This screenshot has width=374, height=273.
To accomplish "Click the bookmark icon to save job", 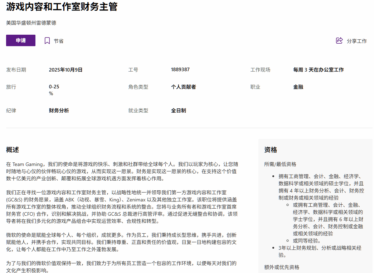I will pos(47,41).
